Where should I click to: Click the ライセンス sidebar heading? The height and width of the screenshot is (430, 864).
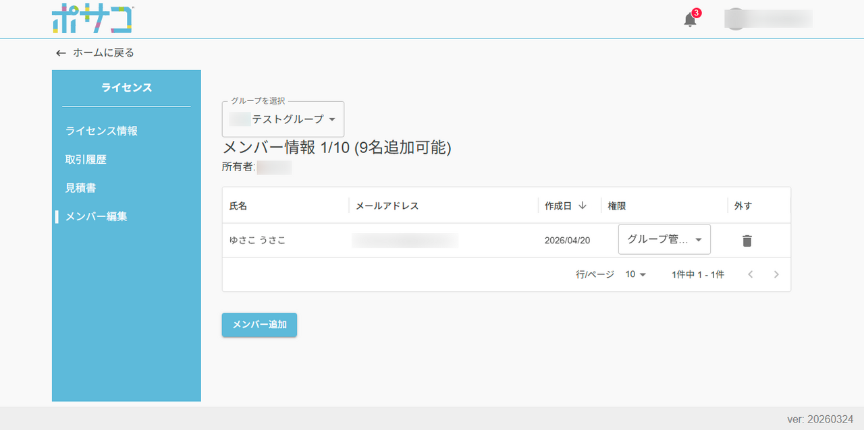pos(126,88)
